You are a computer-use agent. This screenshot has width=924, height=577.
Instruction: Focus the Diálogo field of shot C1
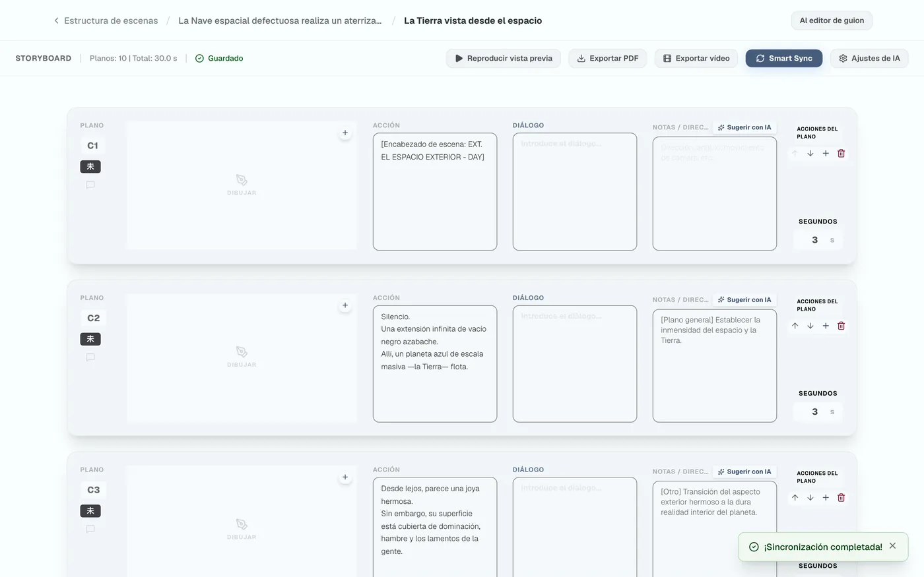[x=575, y=192]
